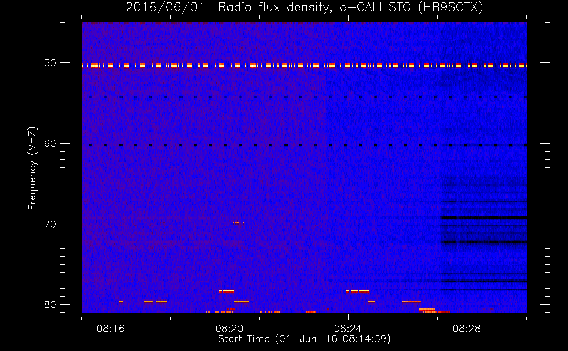Click the 'Start Time (01-Jun-16 08:14:39)' x-axis label

pos(304,339)
